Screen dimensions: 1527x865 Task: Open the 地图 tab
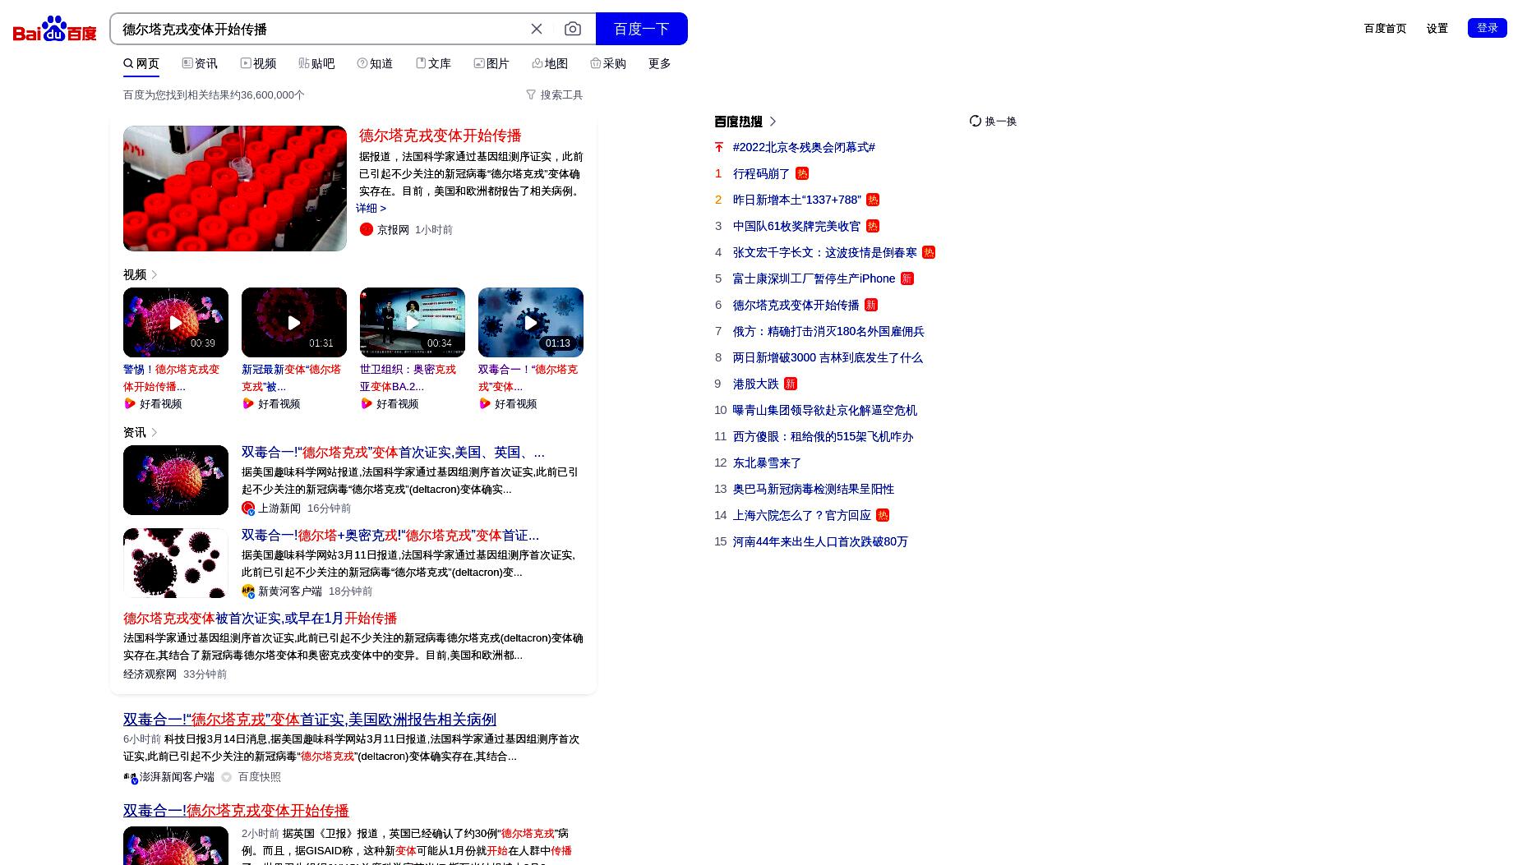pyautogui.click(x=550, y=63)
